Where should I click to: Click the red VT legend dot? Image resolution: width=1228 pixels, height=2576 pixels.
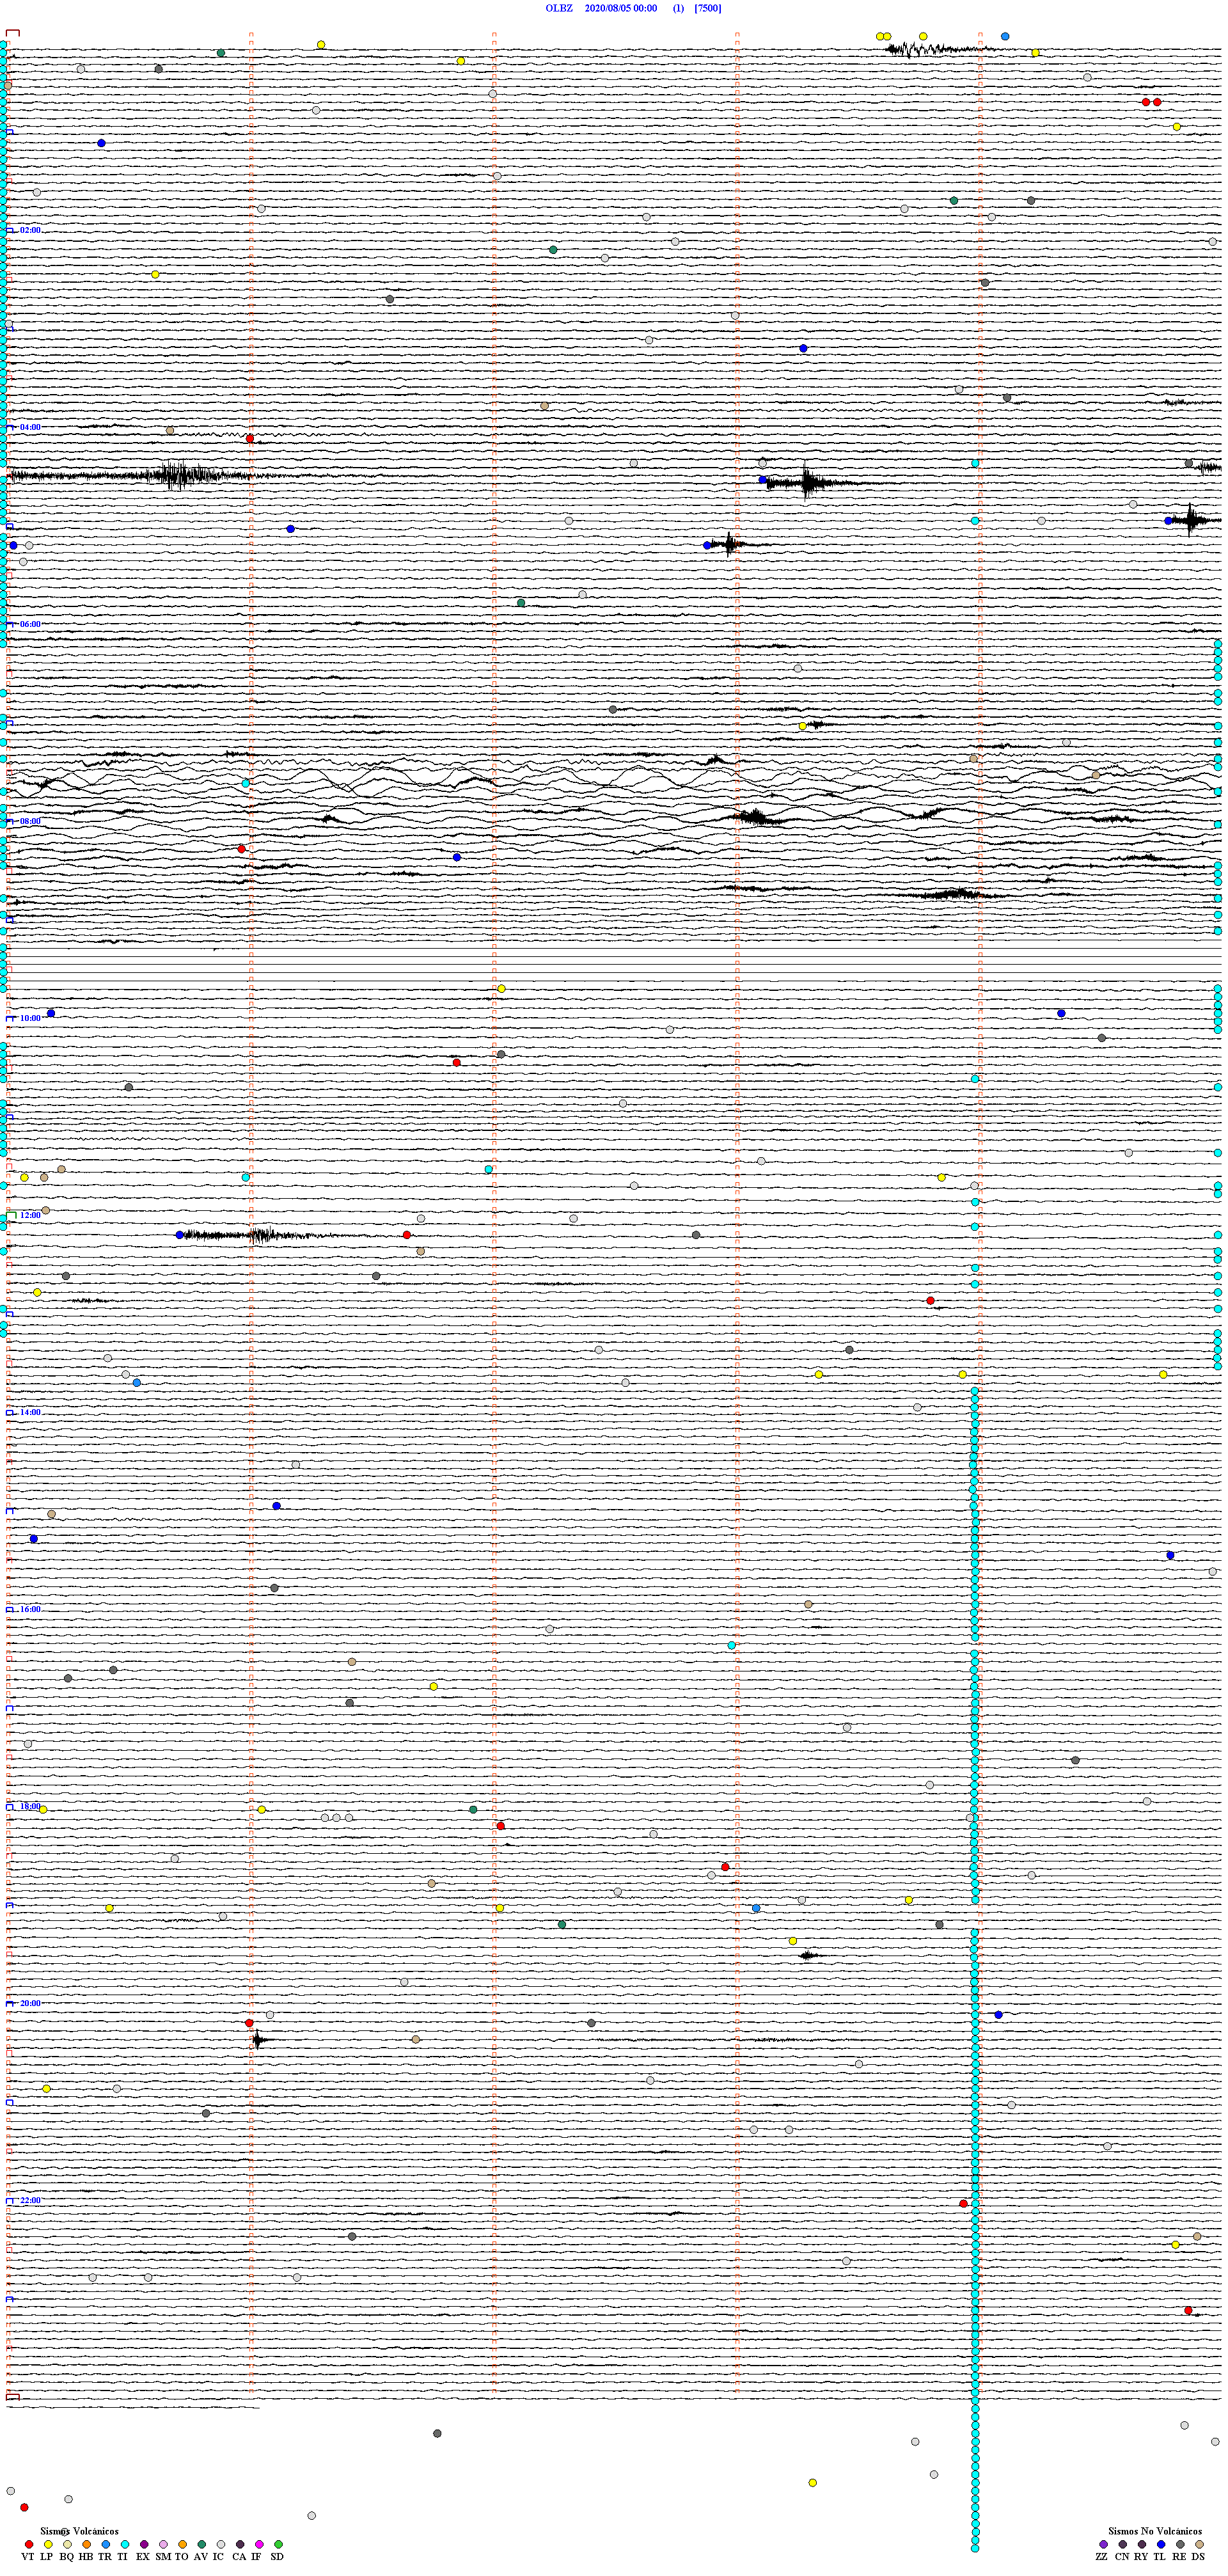(x=28, y=2544)
